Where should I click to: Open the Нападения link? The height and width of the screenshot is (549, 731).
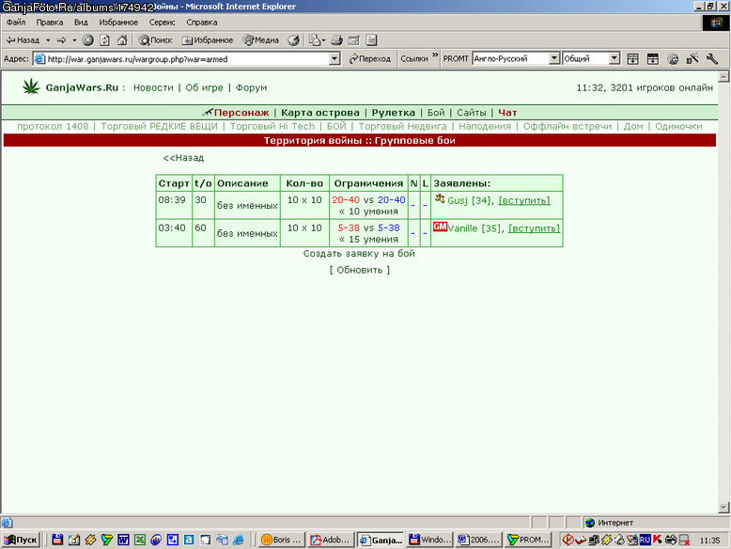pyautogui.click(x=485, y=126)
